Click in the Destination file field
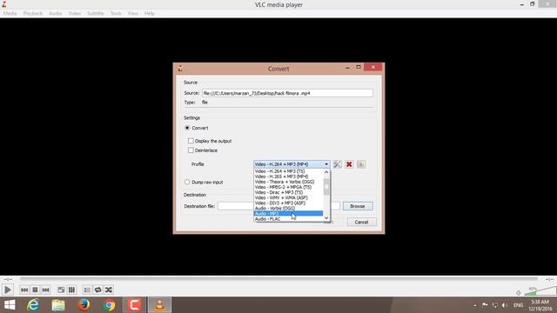The image size is (557, 313). click(278, 206)
